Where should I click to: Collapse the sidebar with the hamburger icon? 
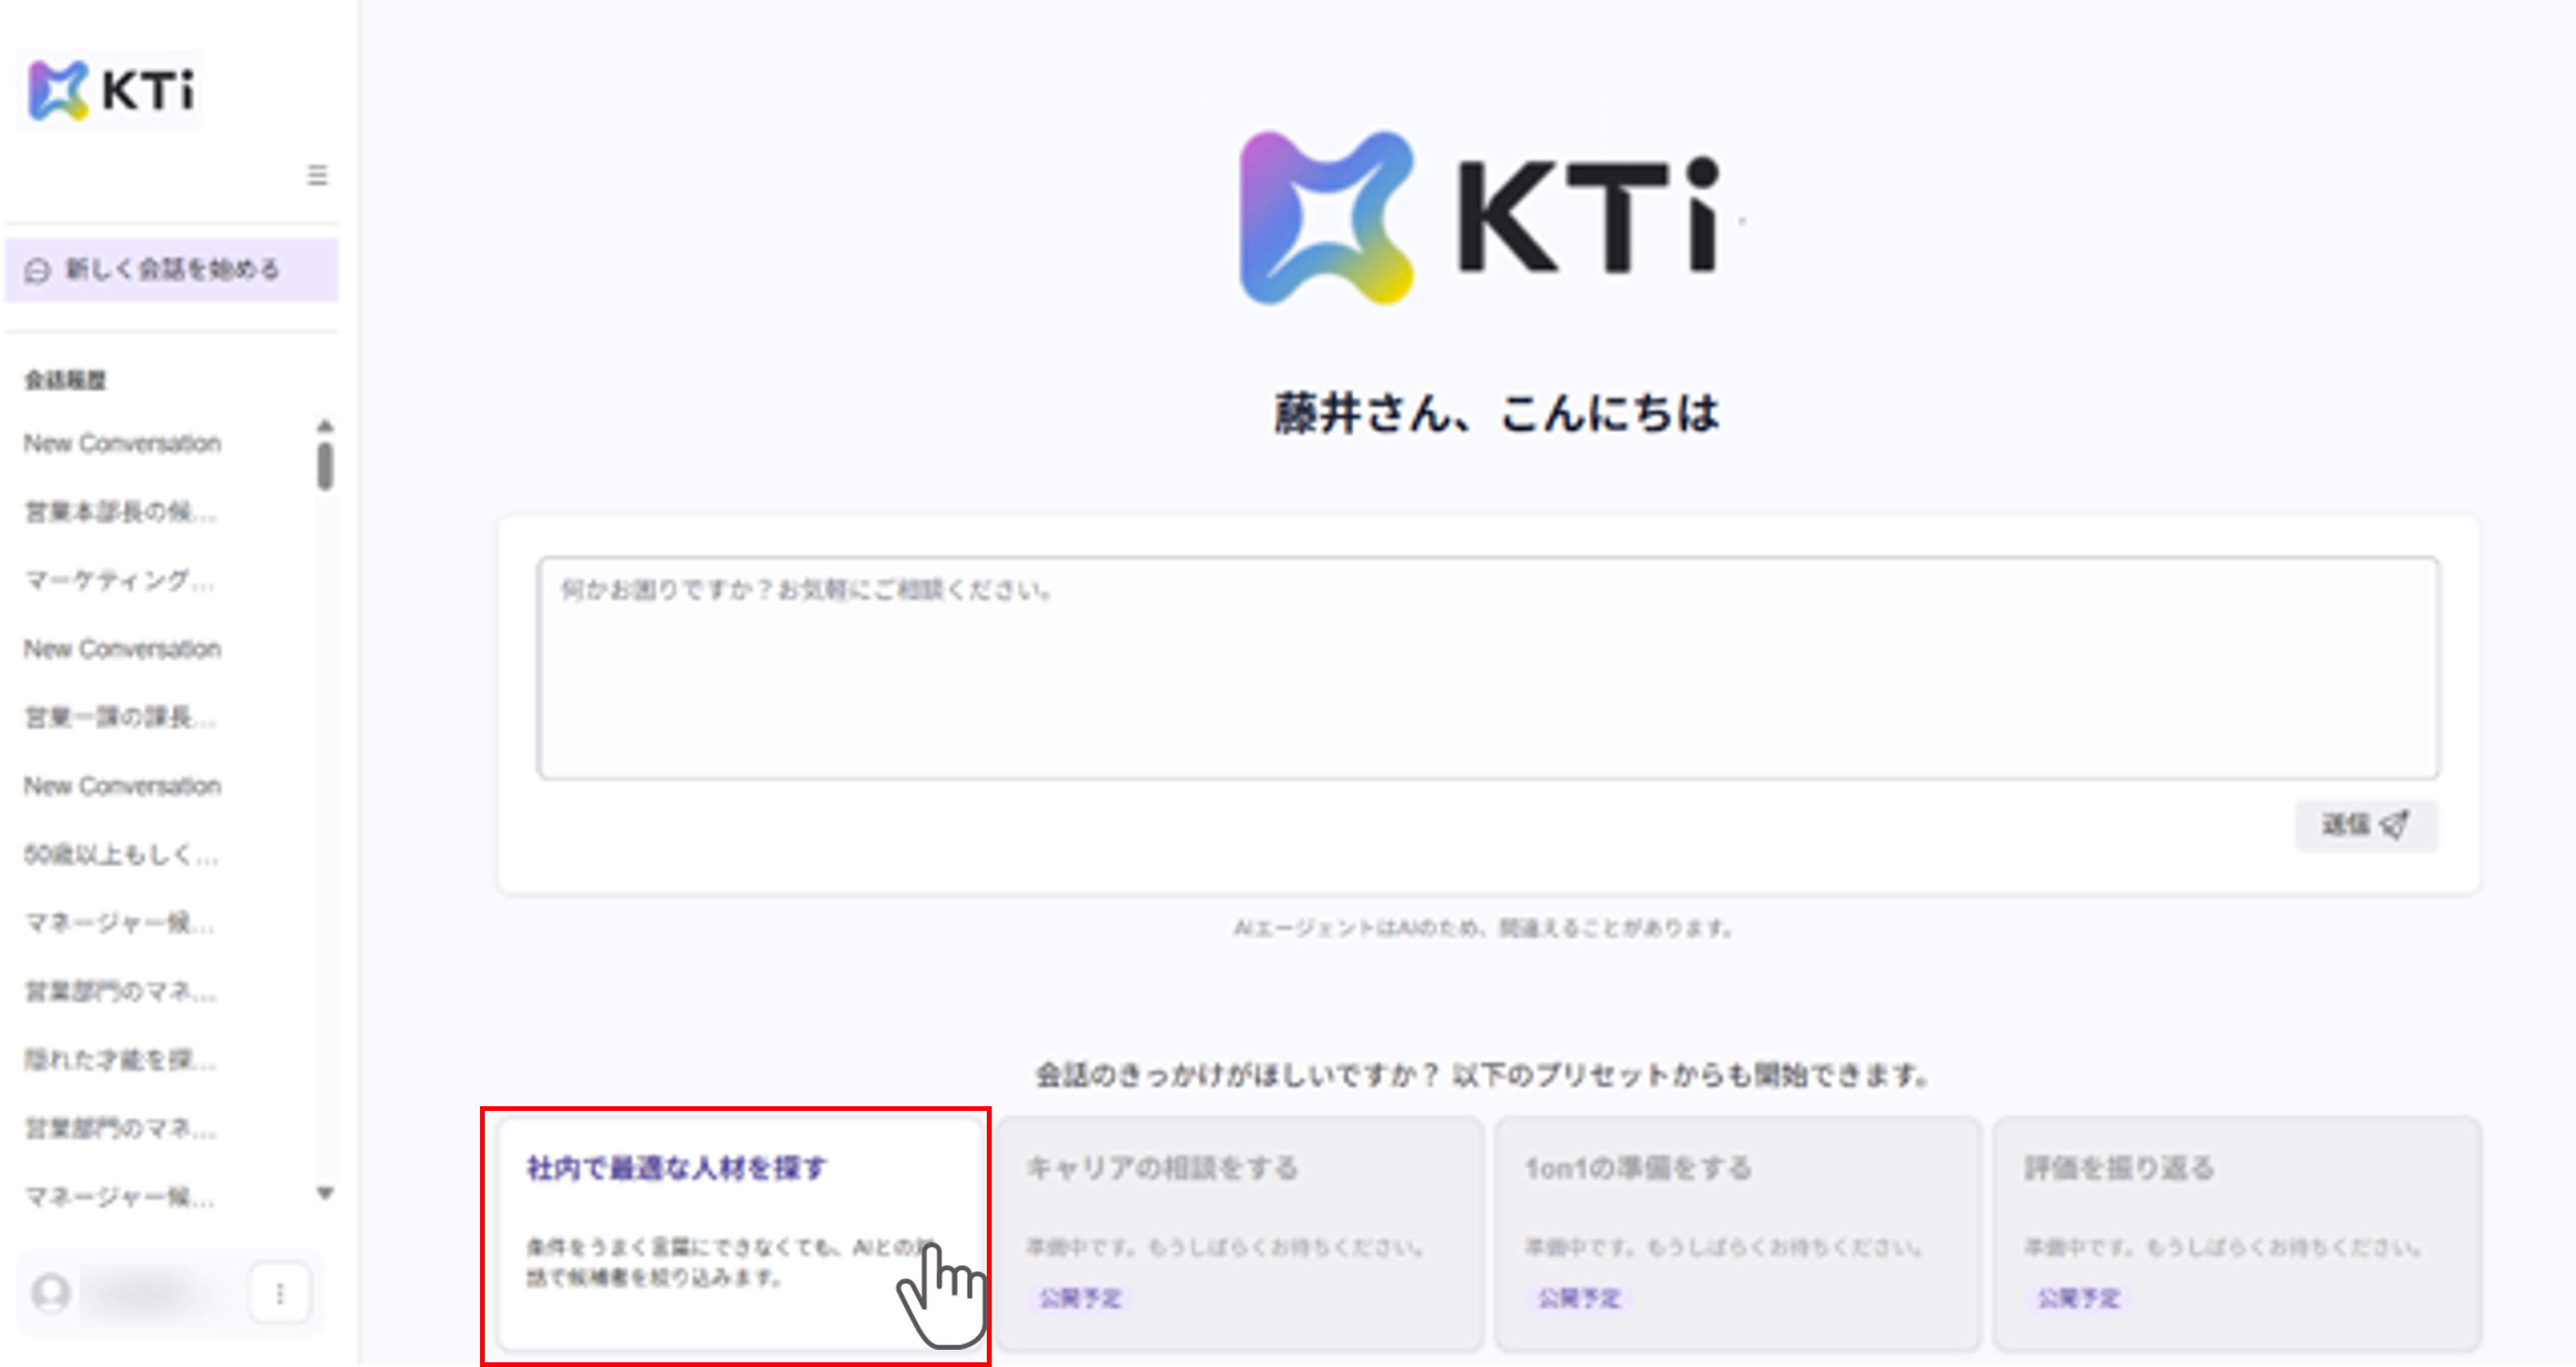[317, 175]
